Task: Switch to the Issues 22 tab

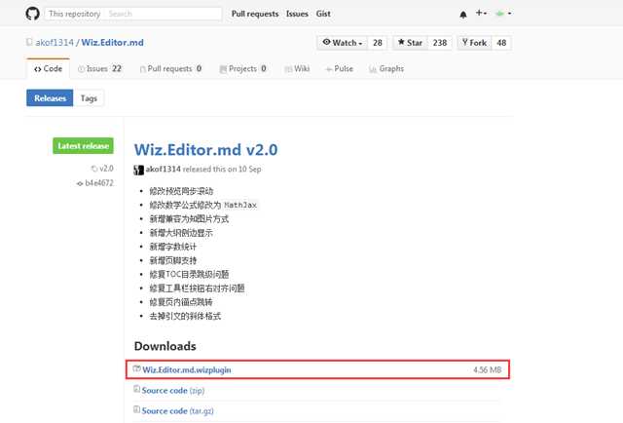Action: tap(99, 68)
